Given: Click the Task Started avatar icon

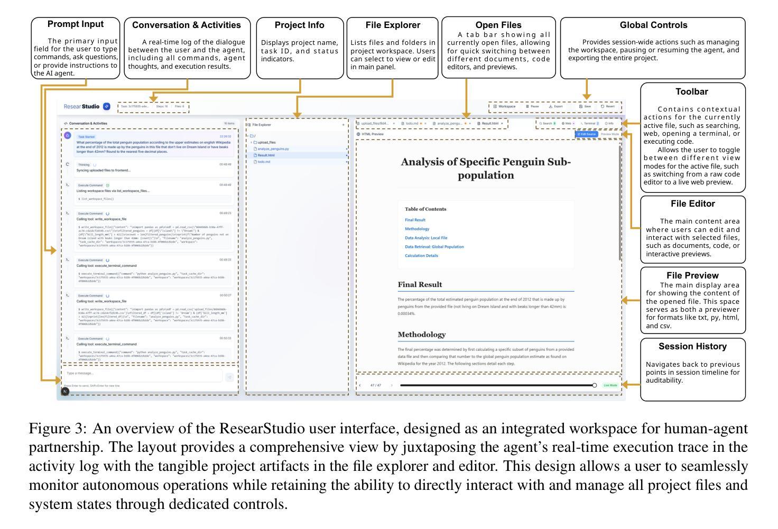Looking at the screenshot, I should (68, 136).
